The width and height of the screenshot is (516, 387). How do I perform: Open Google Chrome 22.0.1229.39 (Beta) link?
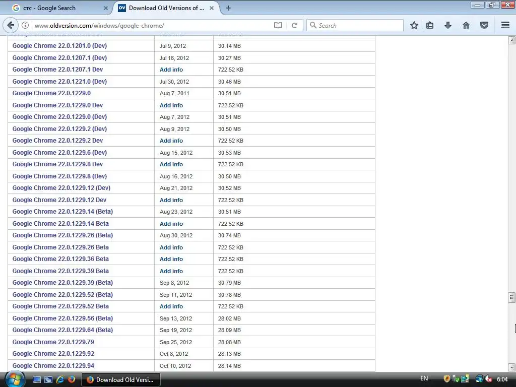tap(62, 283)
